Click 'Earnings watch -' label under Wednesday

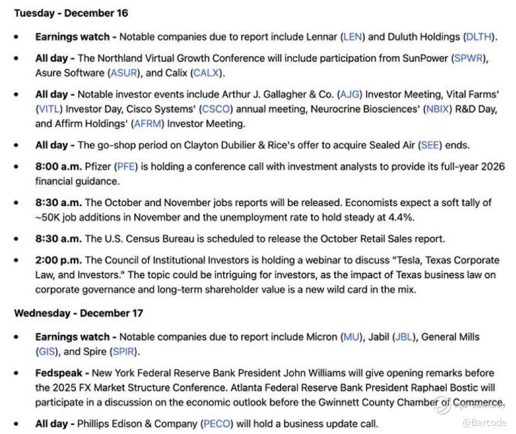76,337
